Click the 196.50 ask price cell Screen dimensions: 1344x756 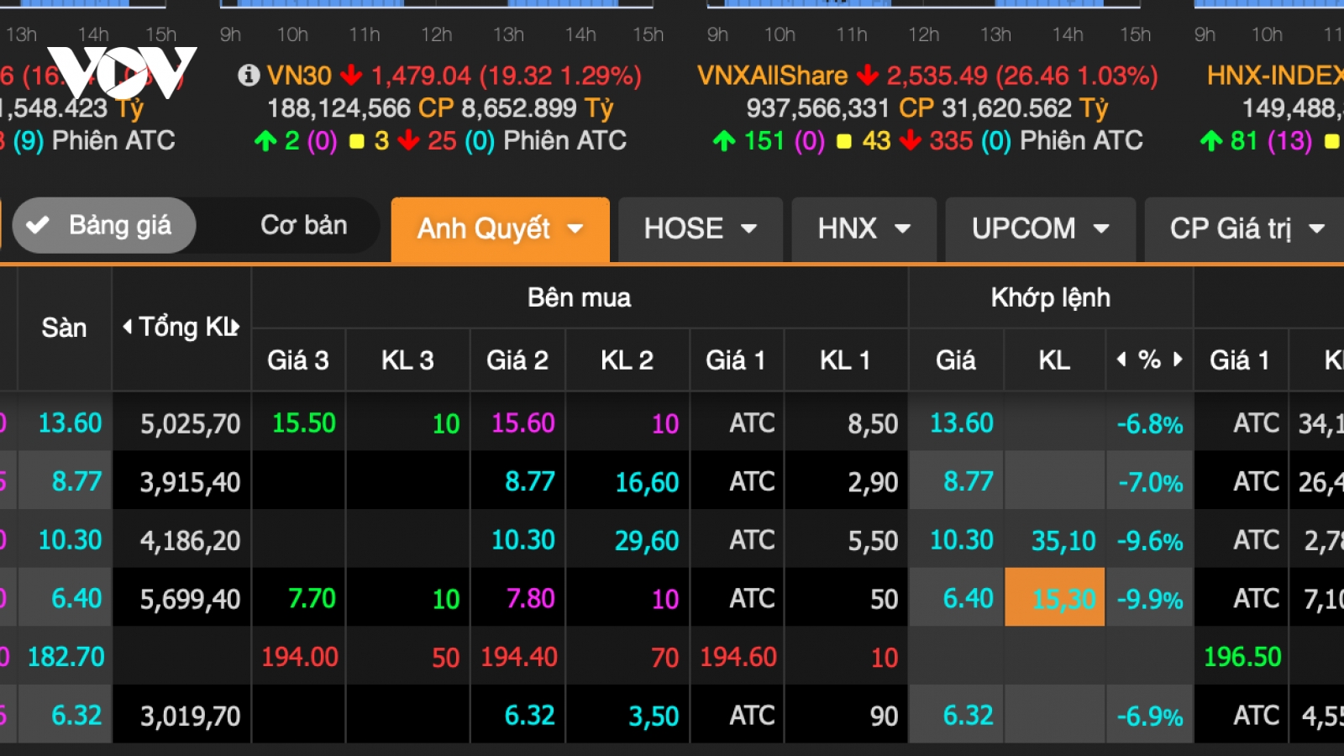tap(1242, 656)
